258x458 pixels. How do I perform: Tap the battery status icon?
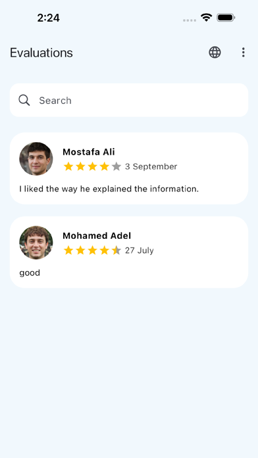point(226,18)
